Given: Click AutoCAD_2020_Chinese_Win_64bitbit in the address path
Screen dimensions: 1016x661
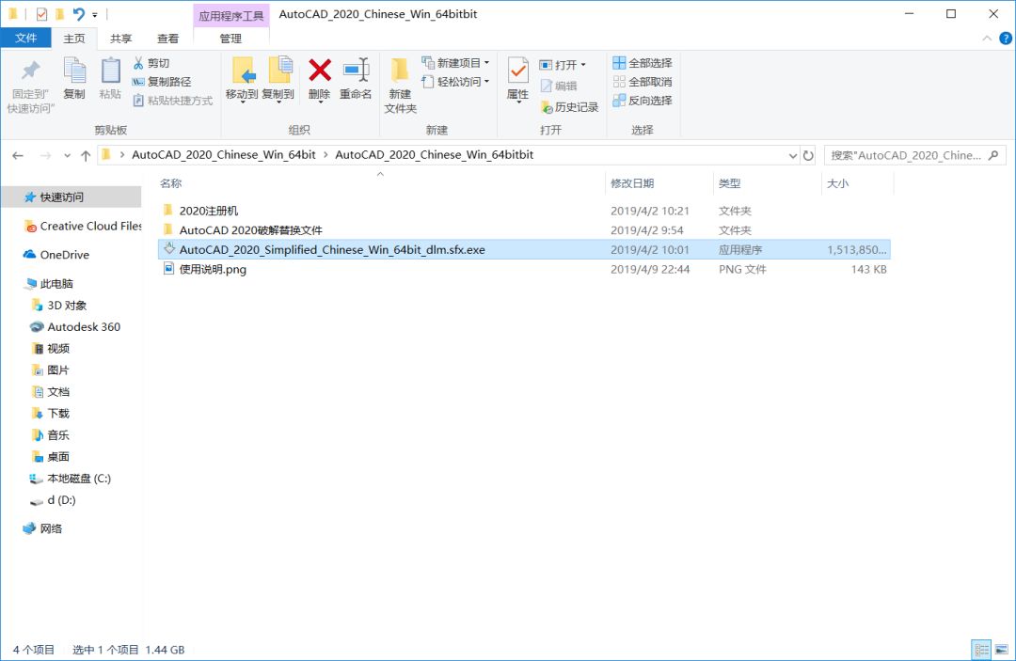Looking at the screenshot, I should (434, 155).
